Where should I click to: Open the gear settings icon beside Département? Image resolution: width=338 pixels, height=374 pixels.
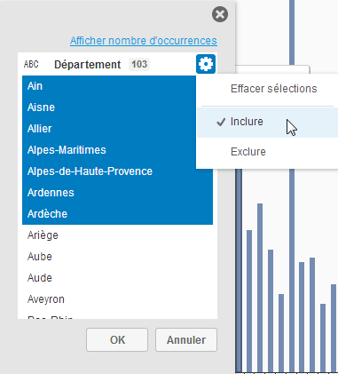pos(206,64)
